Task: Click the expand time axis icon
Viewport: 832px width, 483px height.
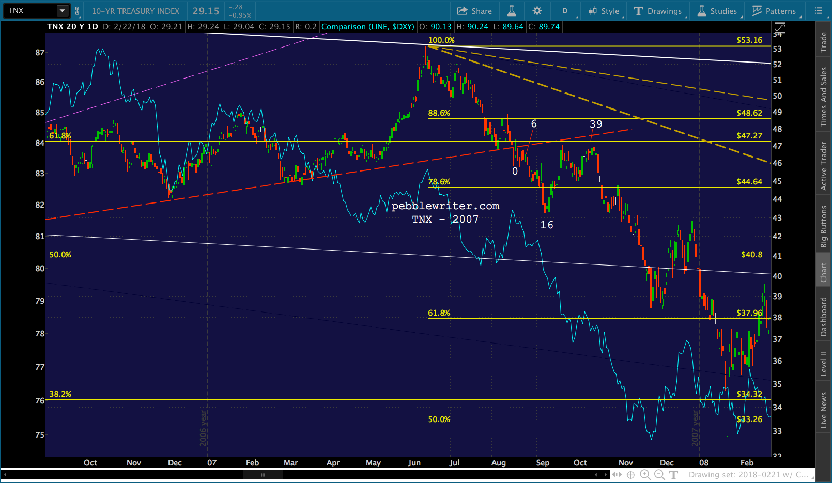Action: [617, 475]
